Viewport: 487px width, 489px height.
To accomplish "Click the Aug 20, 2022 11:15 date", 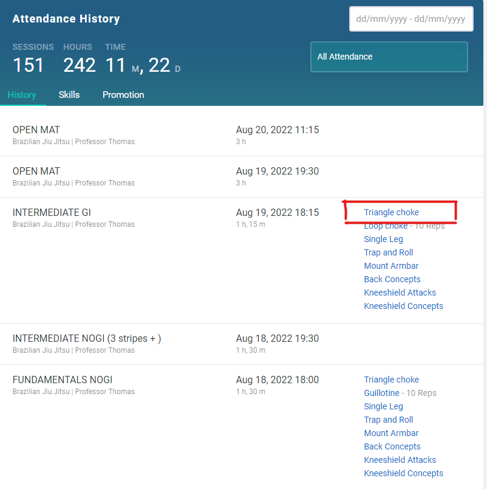I will (278, 130).
